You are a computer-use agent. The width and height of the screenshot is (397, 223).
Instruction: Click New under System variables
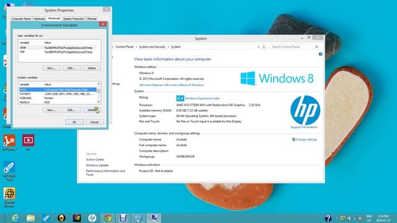51,110
